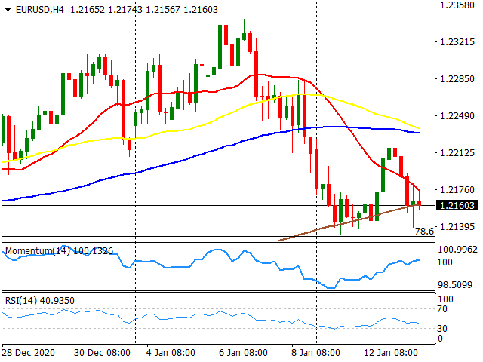Click the 4 Jan 08:00 time label
The width and height of the screenshot is (483, 362).
(x=171, y=352)
